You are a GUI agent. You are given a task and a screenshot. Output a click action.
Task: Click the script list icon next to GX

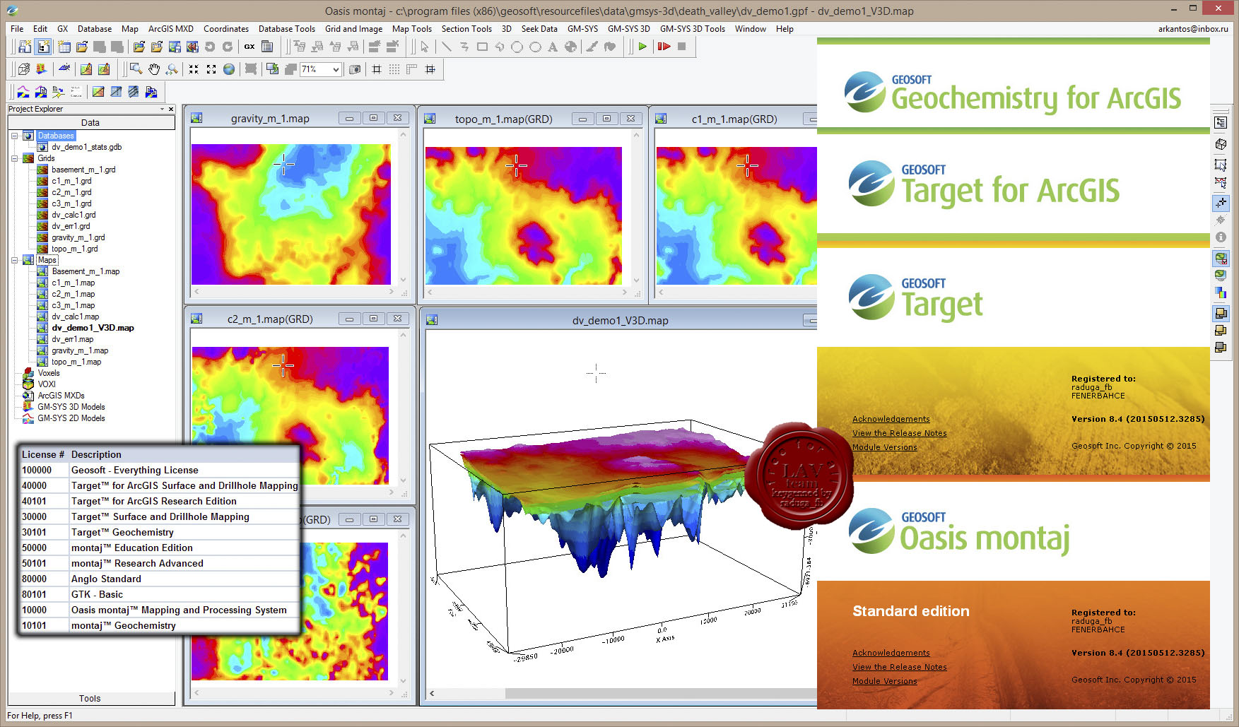tap(267, 47)
